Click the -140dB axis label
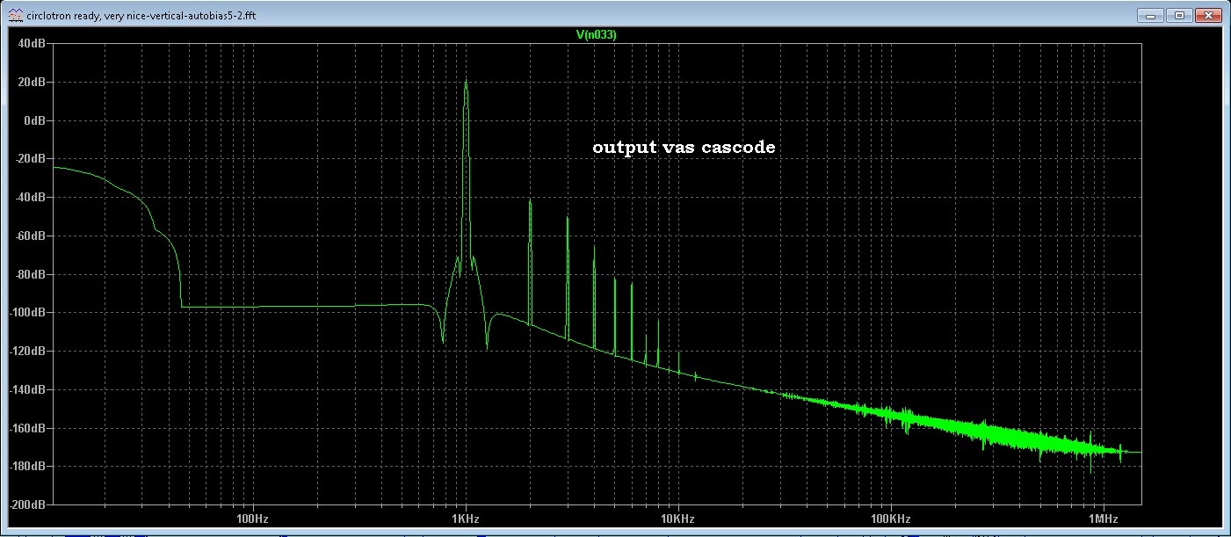 point(28,390)
